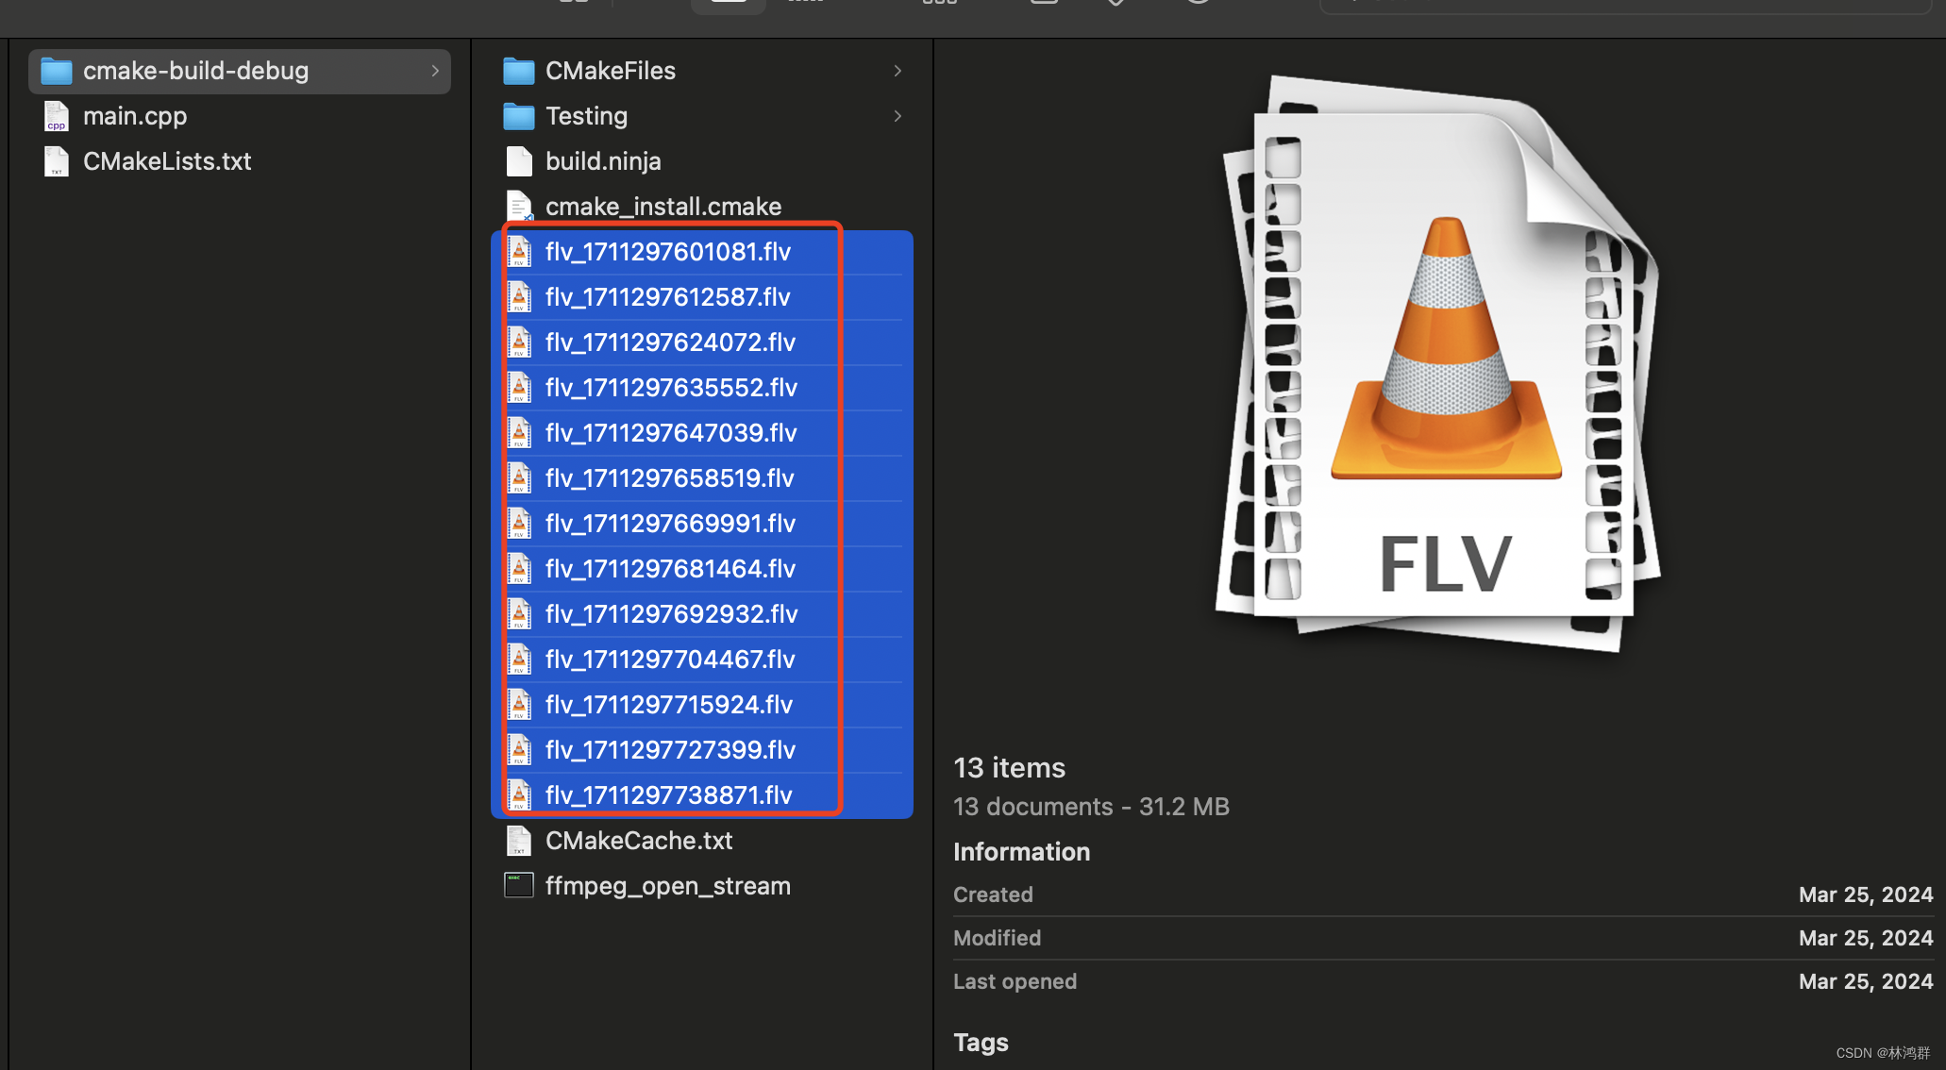
Task: Click the 13 documents - 31.2 MB text
Action: tap(1091, 807)
